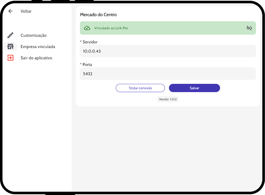Choose Sair do aplicativo in the sidebar

click(x=36, y=58)
